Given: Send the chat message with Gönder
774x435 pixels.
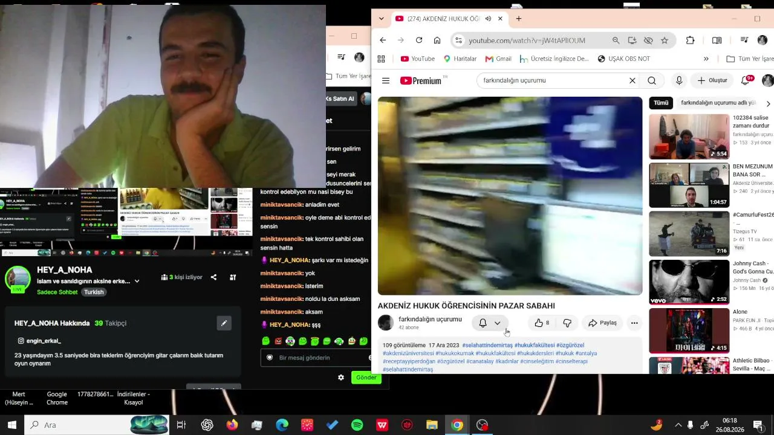Looking at the screenshot, I should tap(366, 378).
